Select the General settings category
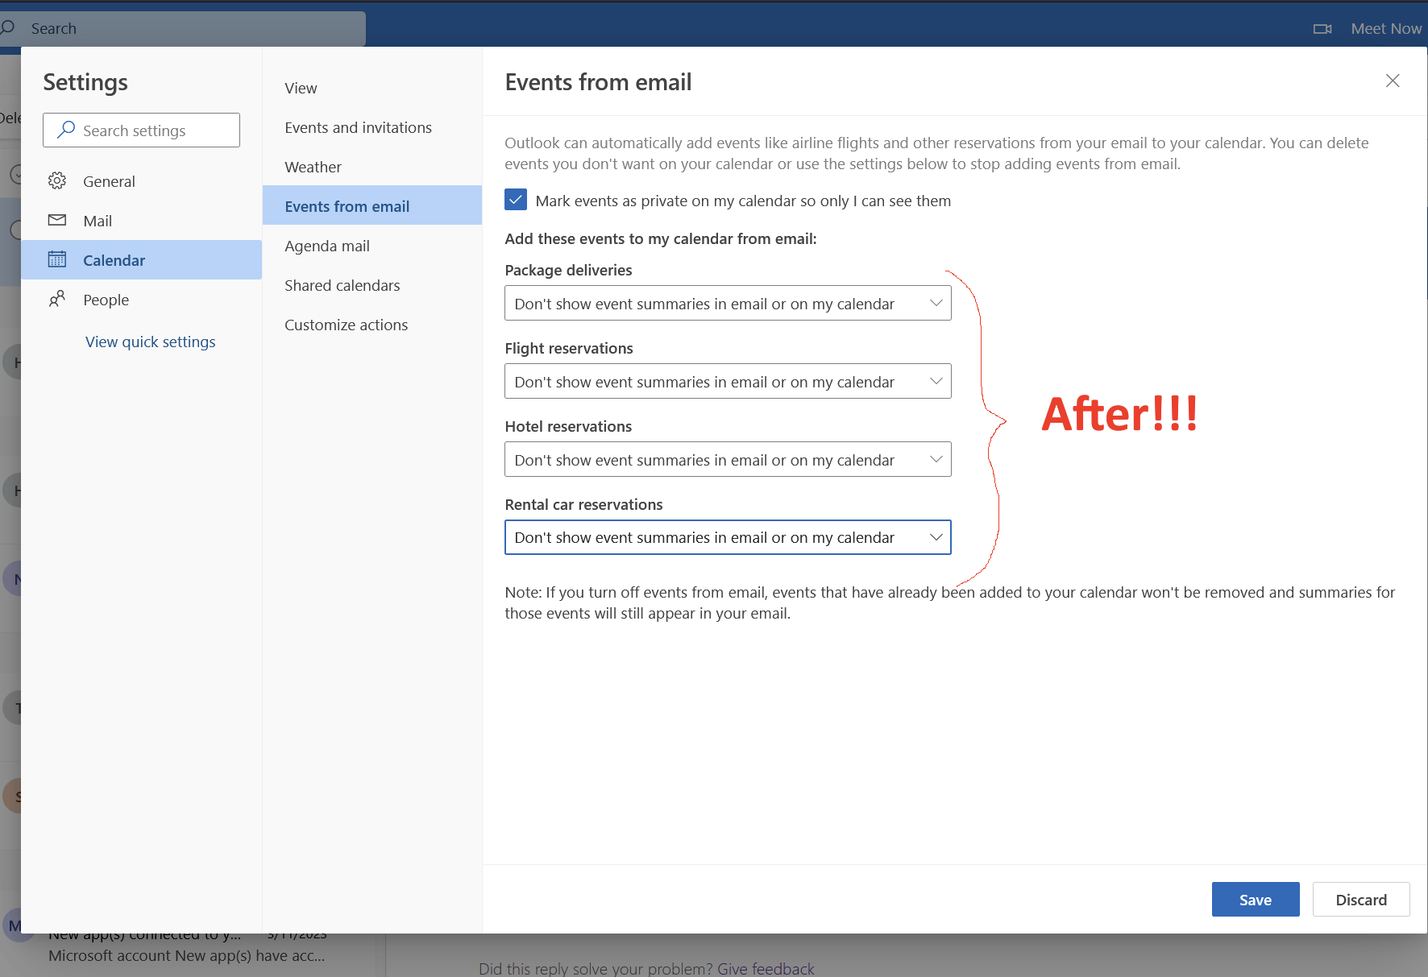Viewport: 1428px width, 977px height. [141, 181]
